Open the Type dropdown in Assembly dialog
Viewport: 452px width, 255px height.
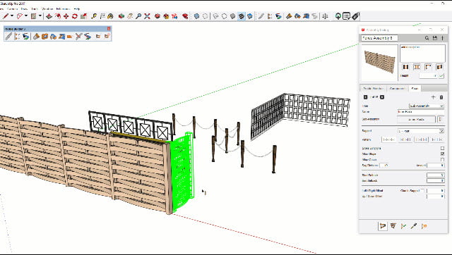pyautogui.click(x=427, y=106)
